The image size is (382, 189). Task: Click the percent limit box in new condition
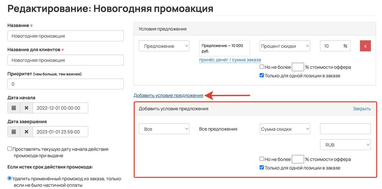click(298, 159)
